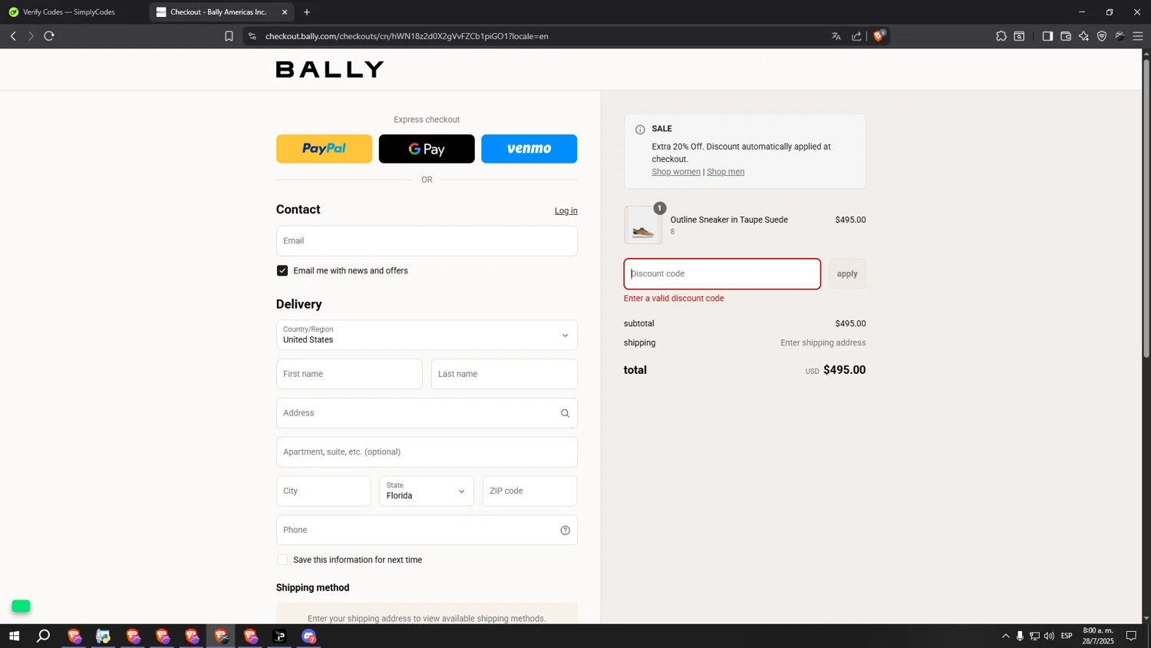1151x648 pixels.
Task: Click the Outline Sneaker product thumbnail
Action: click(643, 225)
